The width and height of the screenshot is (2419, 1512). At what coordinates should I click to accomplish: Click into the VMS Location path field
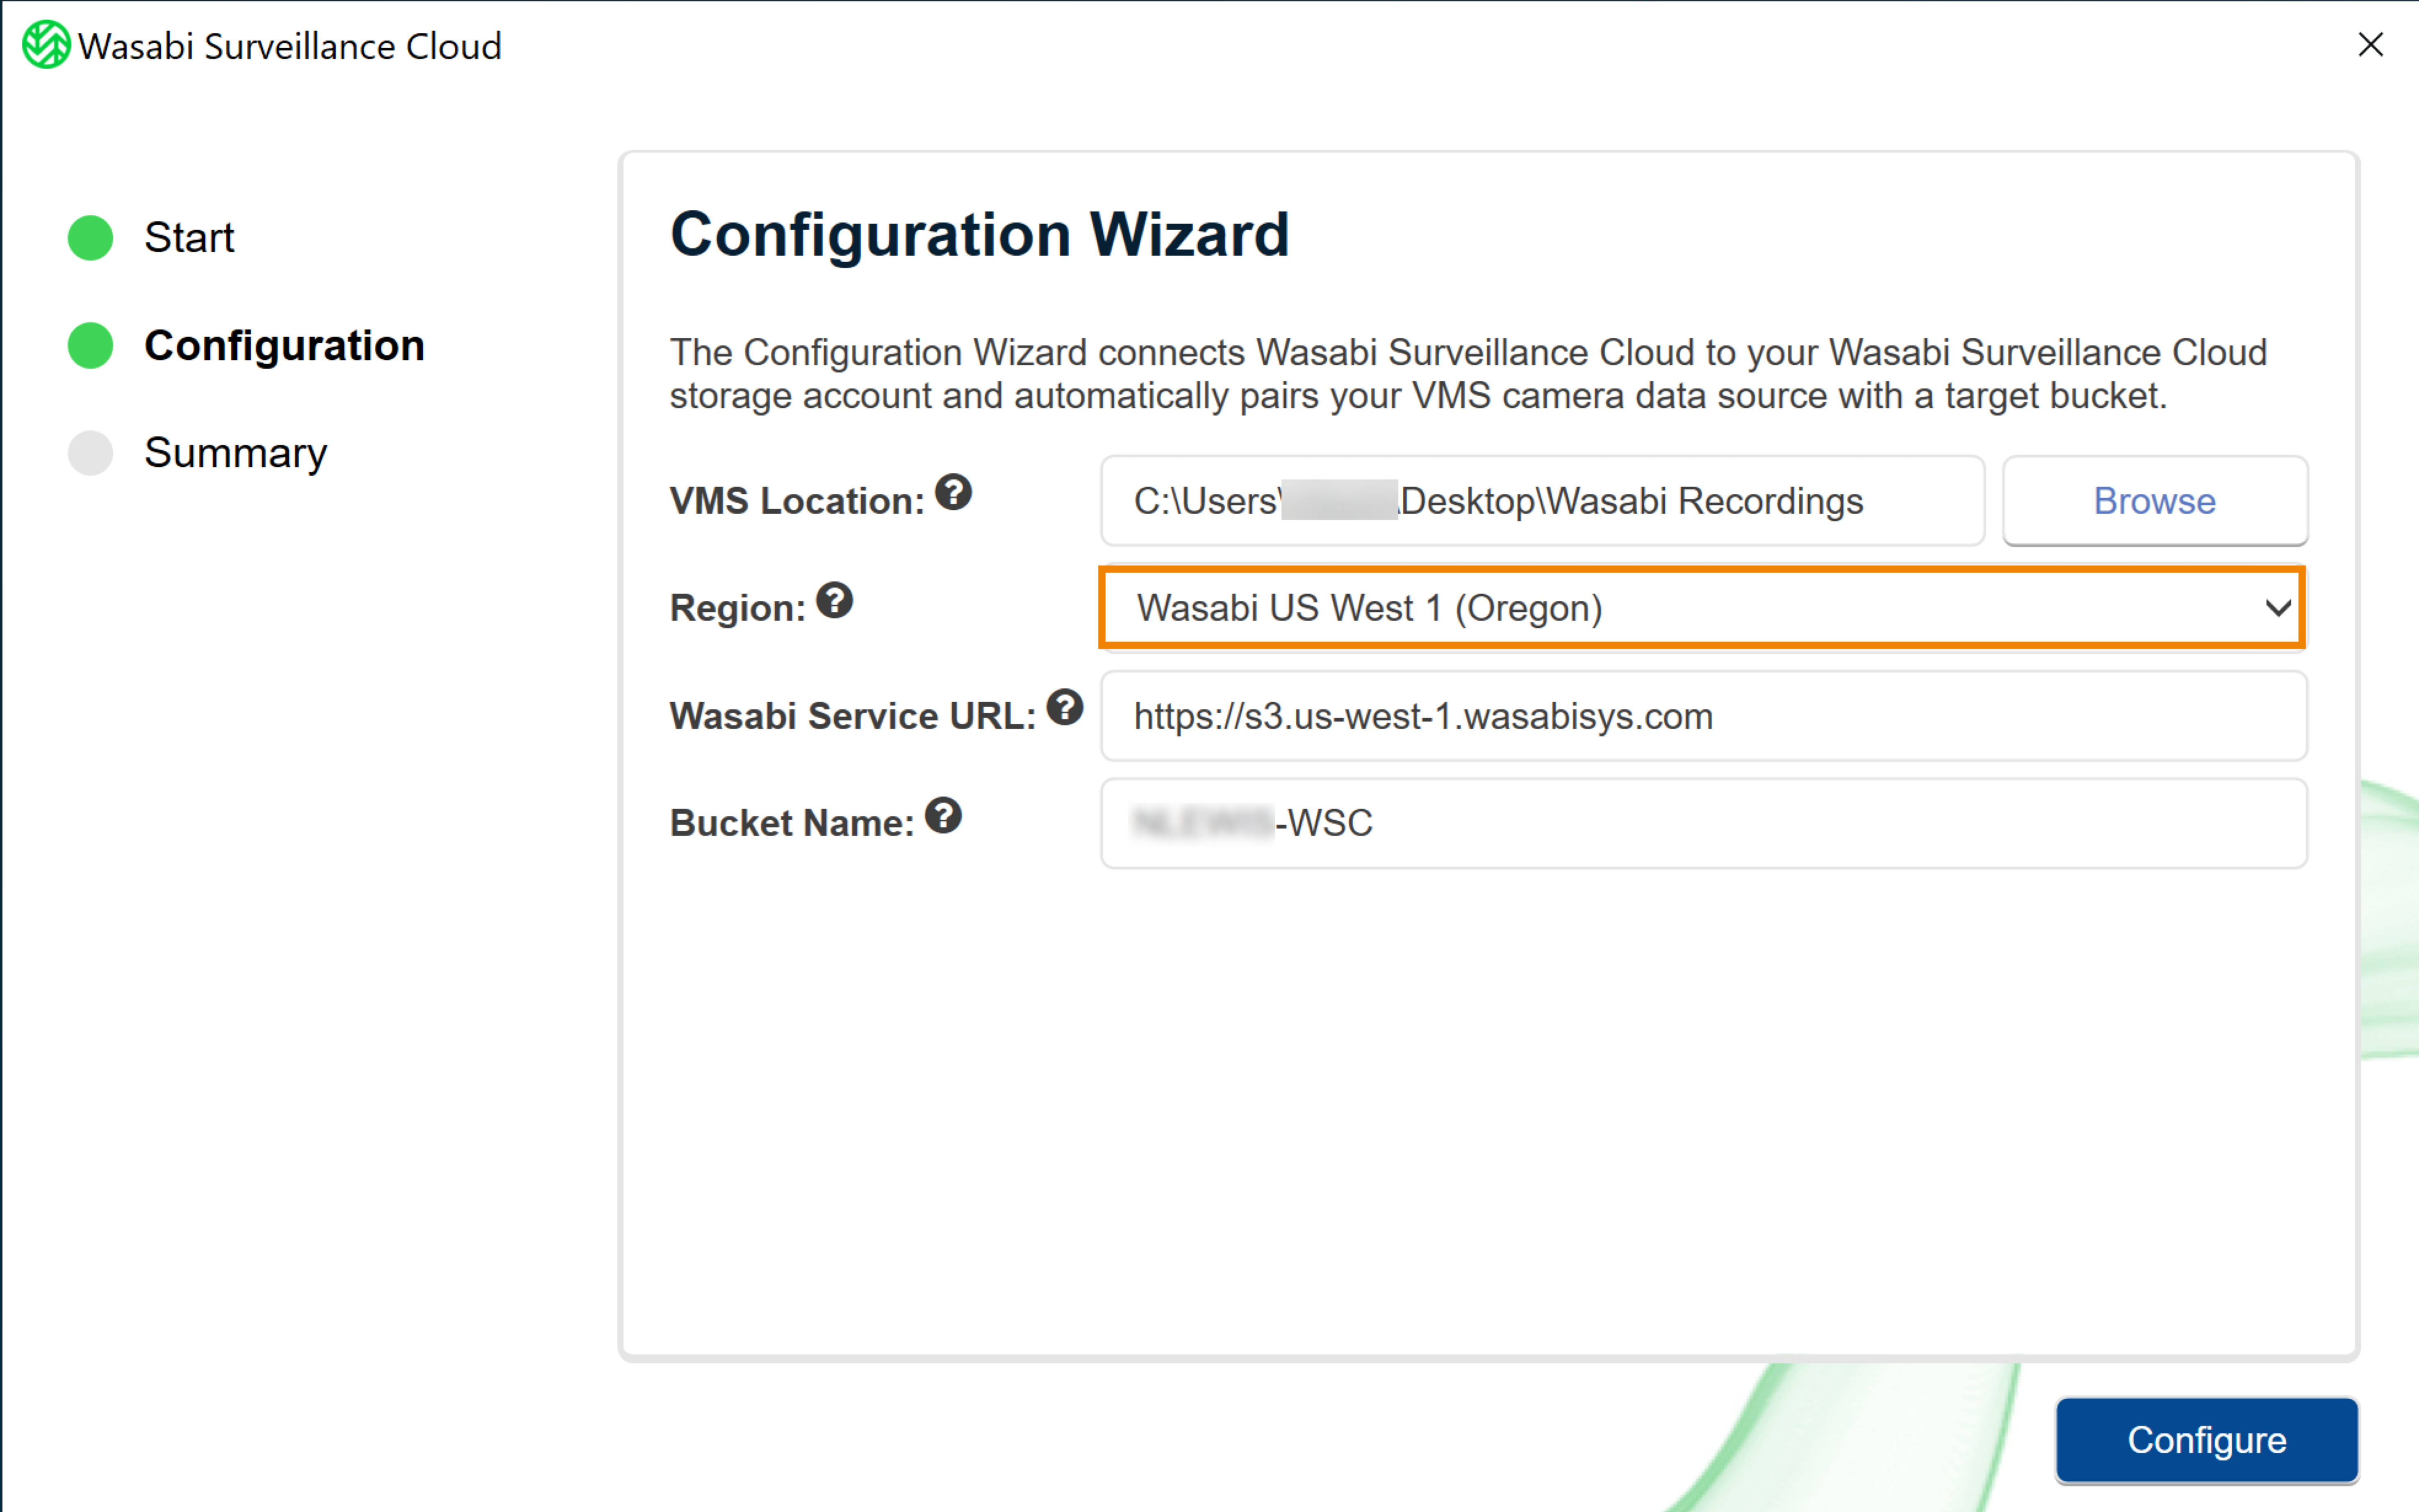[x=1542, y=501]
